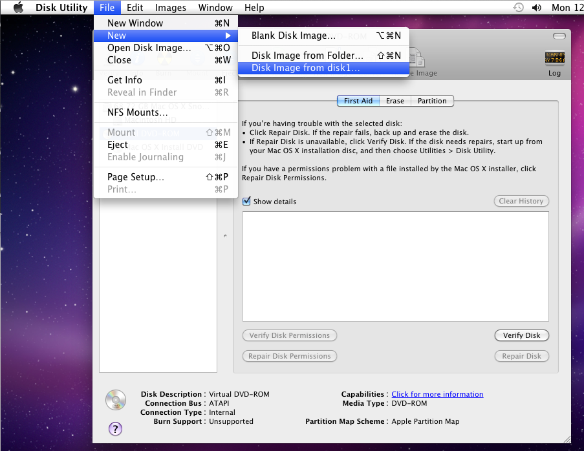Click the window resize corner grip
The width and height of the screenshot is (584, 451).
(x=567, y=439)
